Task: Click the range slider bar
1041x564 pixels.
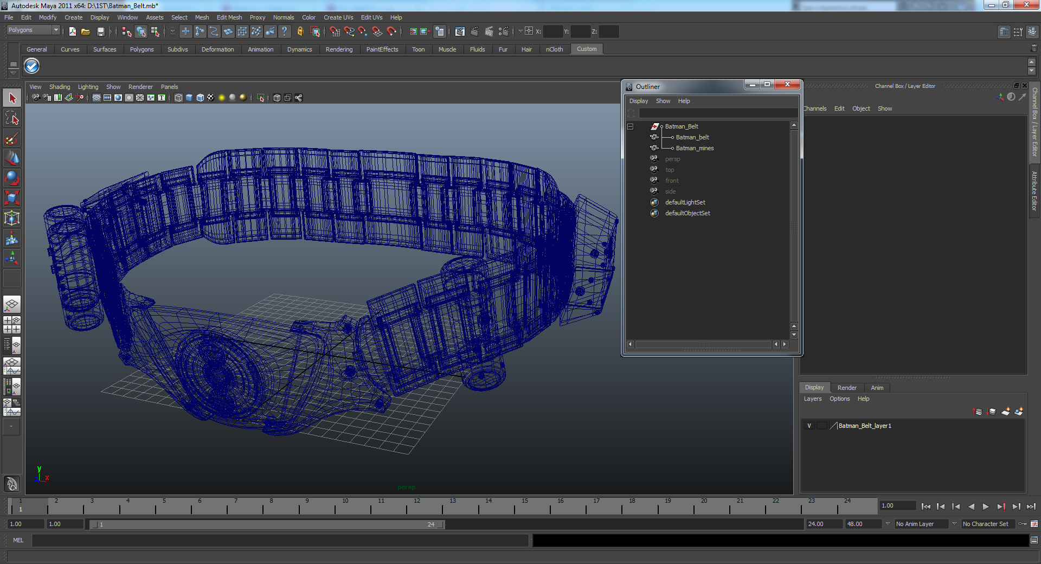Action: (x=267, y=524)
